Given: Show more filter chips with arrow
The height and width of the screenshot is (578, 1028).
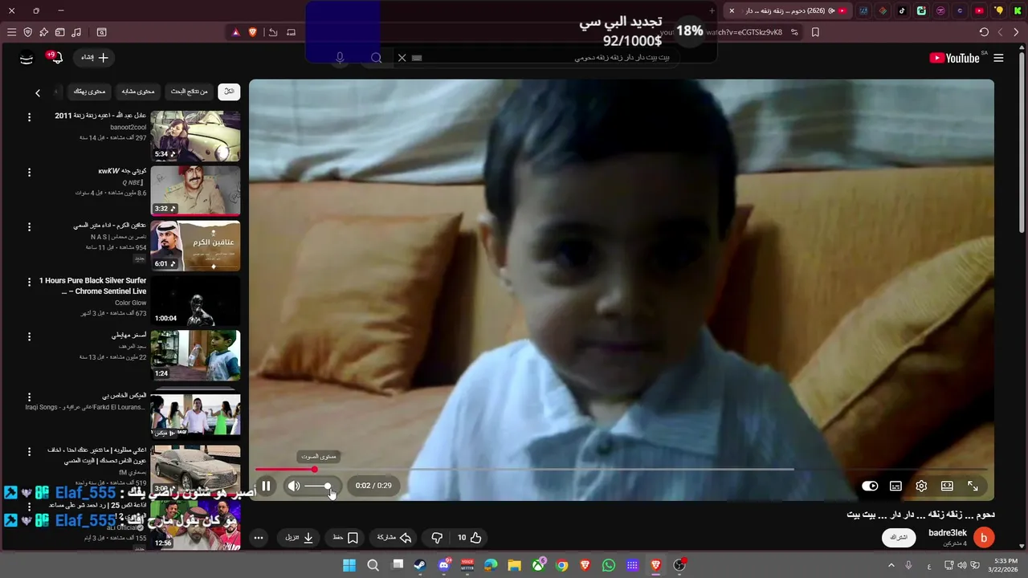Looking at the screenshot, I should (38, 93).
